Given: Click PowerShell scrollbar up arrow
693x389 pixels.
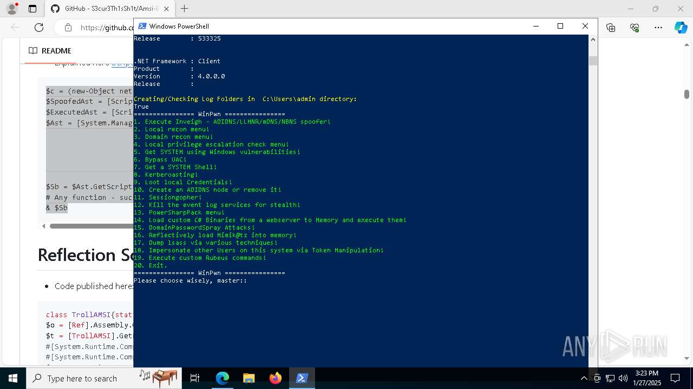Looking at the screenshot, I should tap(593, 39).
